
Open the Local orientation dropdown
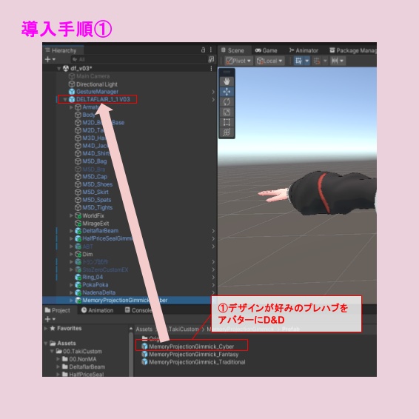coord(270,61)
